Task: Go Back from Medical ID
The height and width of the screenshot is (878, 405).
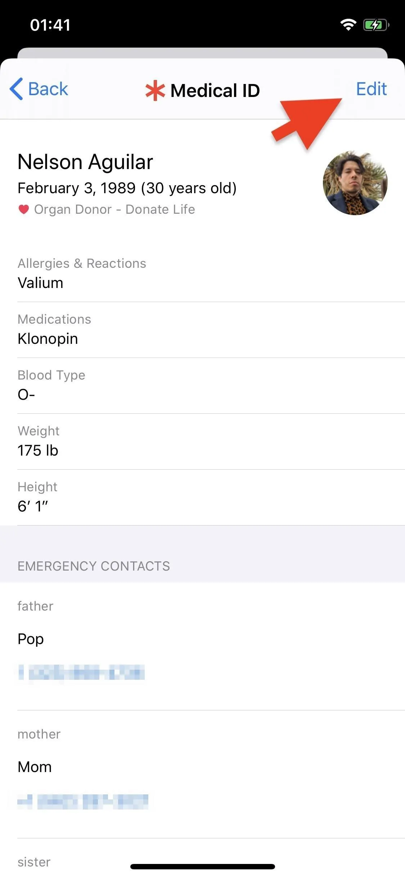Action: click(39, 89)
